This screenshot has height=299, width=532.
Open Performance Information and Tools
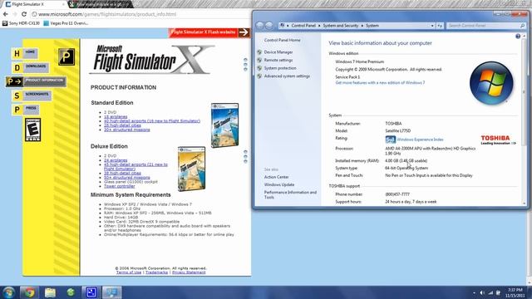(290, 194)
